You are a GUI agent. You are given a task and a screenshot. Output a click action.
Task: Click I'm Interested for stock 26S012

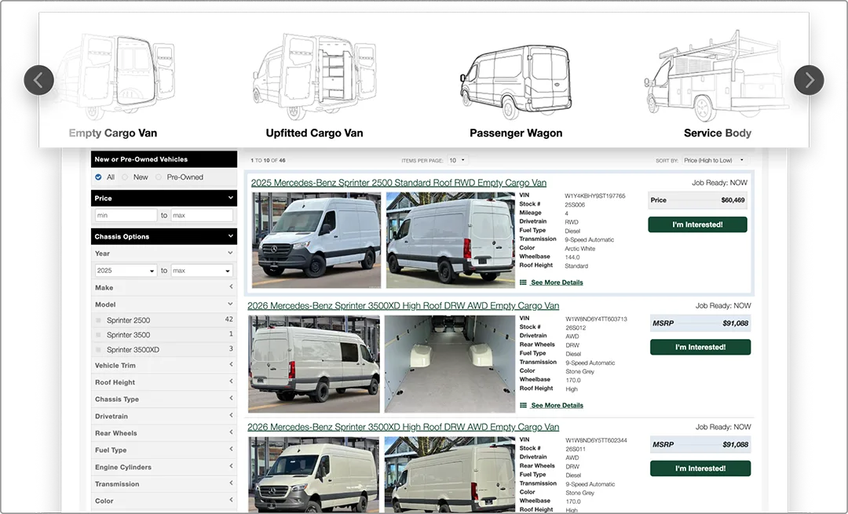[700, 347]
